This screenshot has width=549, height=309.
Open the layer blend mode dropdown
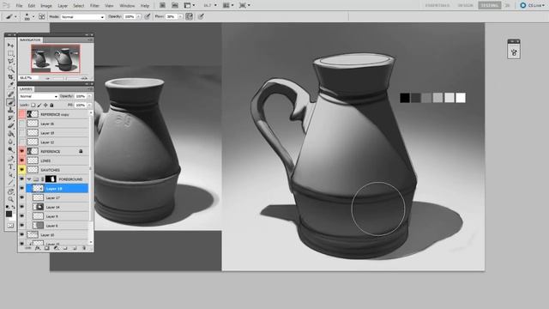[38, 96]
